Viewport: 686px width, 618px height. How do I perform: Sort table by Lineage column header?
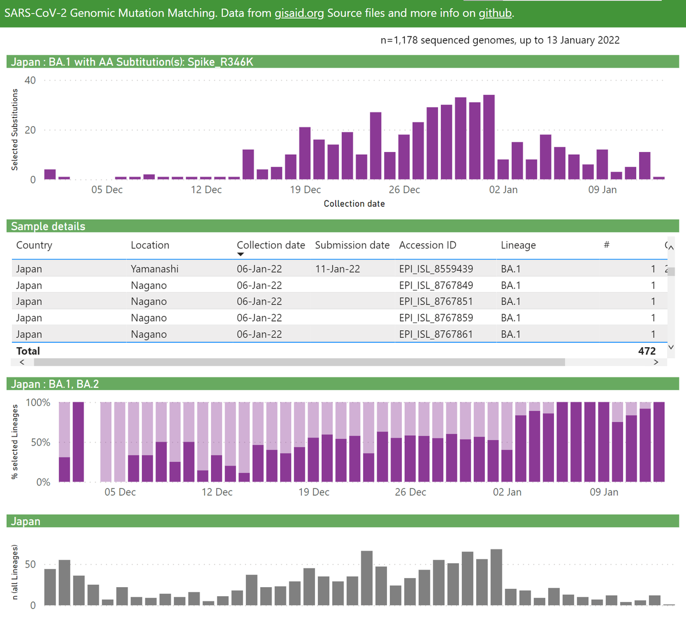(519, 245)
